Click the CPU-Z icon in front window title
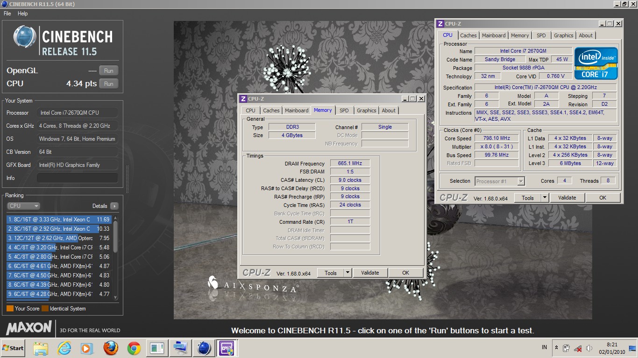This screenshot has width=638, height=358. (243, 99)
